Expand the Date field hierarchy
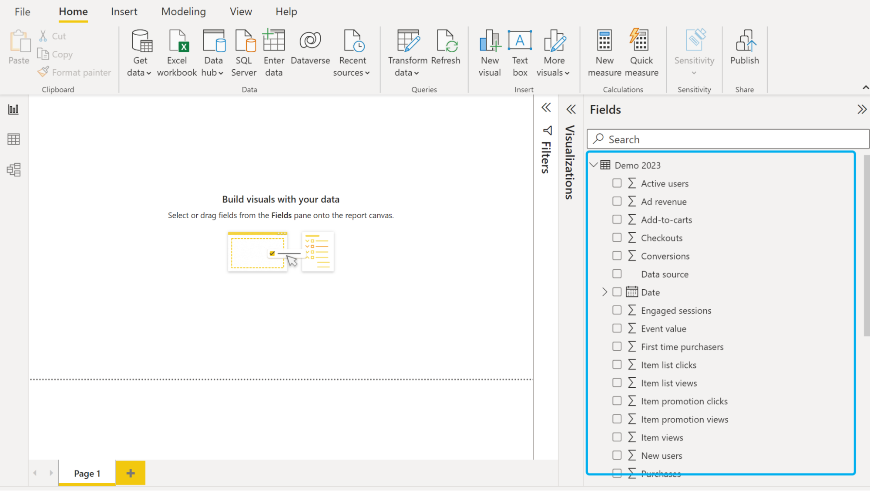This screenshot has width=870, height=491. [x=605, y=292]
